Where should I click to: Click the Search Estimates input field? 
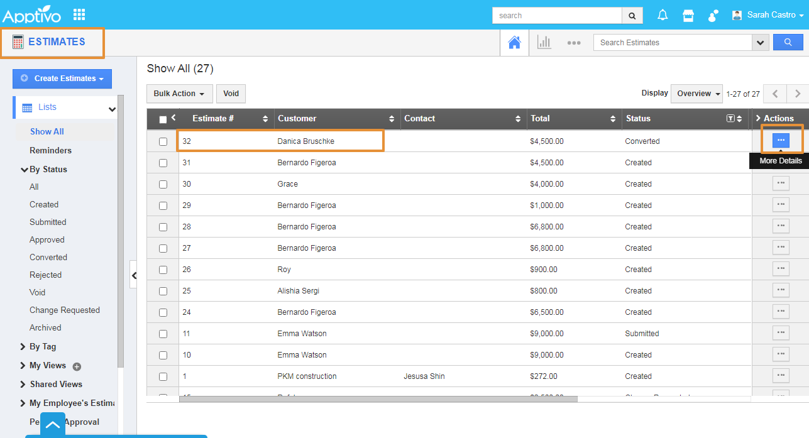tap(673, 43)
